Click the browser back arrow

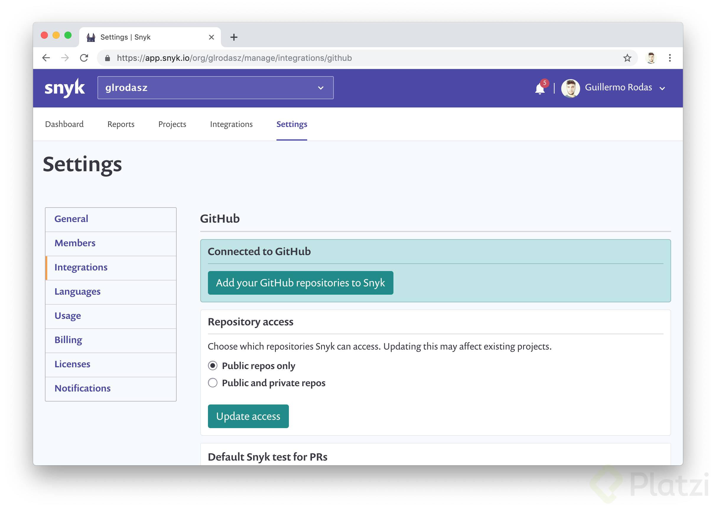46,58
